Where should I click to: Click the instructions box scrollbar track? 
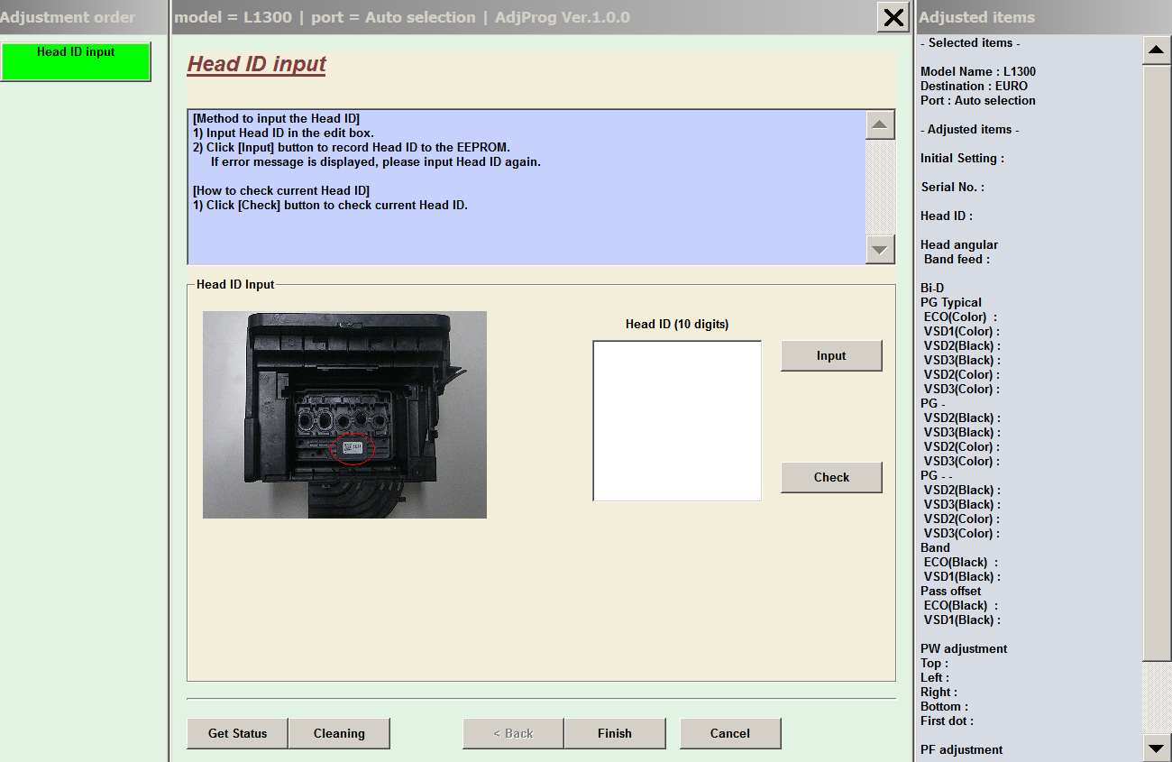click(x=880, y=188)
